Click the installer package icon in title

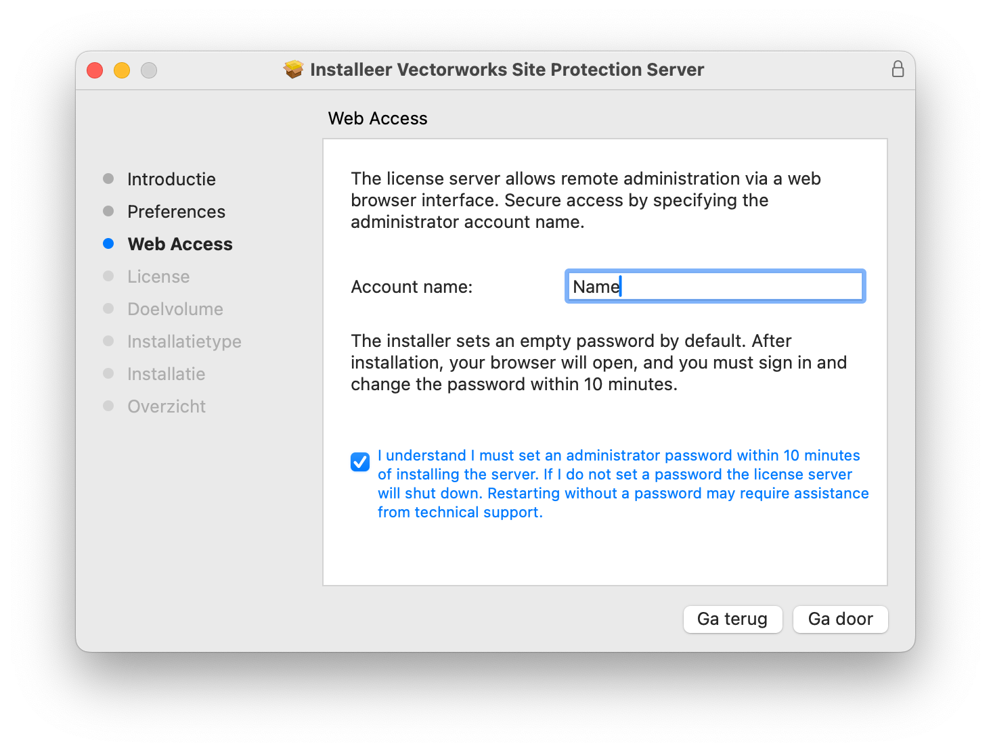click(294, 69)
